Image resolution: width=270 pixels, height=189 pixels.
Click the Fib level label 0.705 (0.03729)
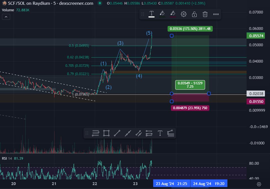pos(77,65)
